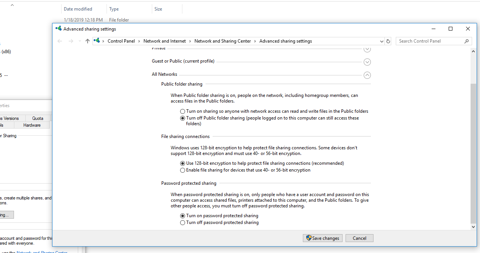Sort by Type column in Explorer
The width and height of the screenshot is (480, 253).
pos(129,9)
